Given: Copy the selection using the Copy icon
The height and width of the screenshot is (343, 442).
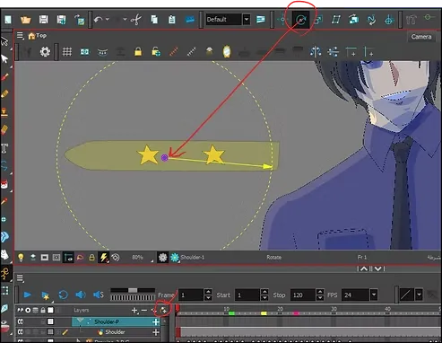Looking at the screenshot, I should click(154, 20).
